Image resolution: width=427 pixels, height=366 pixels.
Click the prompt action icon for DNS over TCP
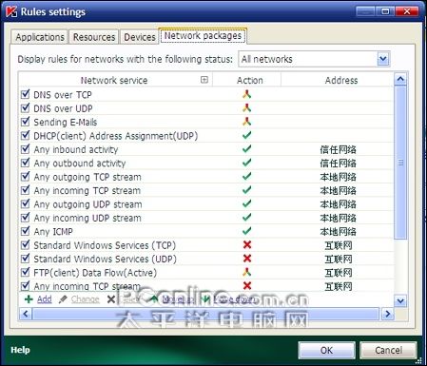point(247,94)
